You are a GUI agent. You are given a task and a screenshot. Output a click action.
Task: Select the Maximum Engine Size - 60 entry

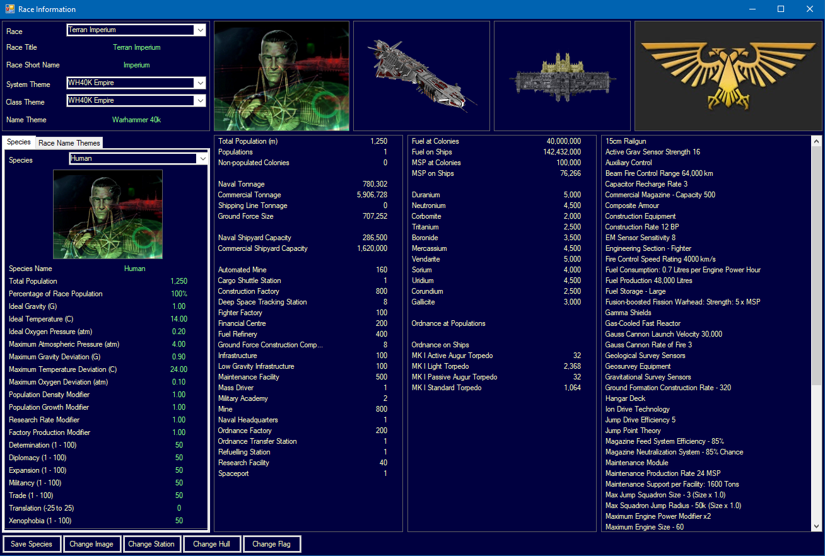[x=706, y=527]
